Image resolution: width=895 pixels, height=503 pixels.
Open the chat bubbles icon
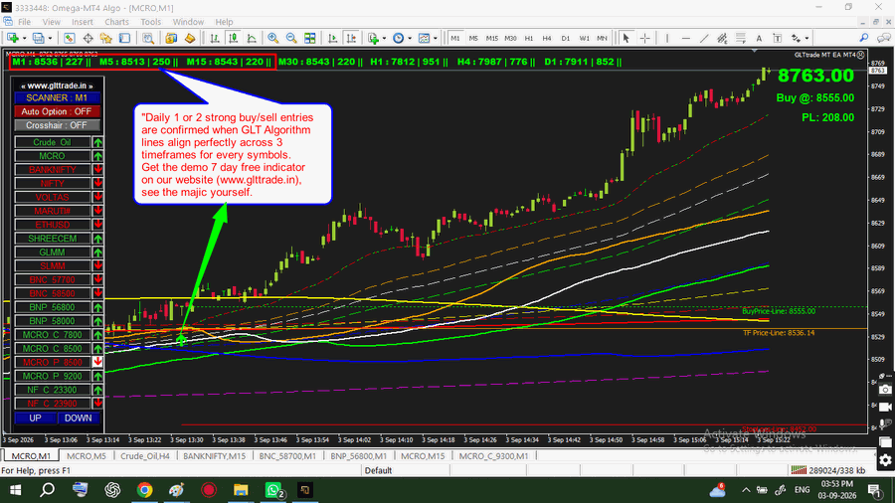point(884,38)
